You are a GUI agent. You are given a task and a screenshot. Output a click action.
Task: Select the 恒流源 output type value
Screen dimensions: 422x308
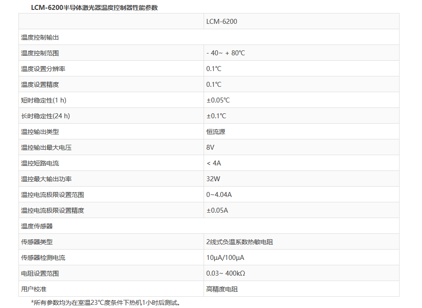point(216,132)
